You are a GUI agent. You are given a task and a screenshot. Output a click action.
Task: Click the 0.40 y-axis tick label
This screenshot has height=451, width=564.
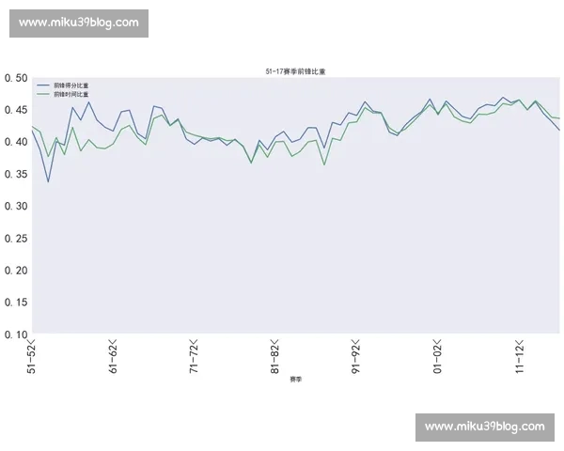[15, 142]
